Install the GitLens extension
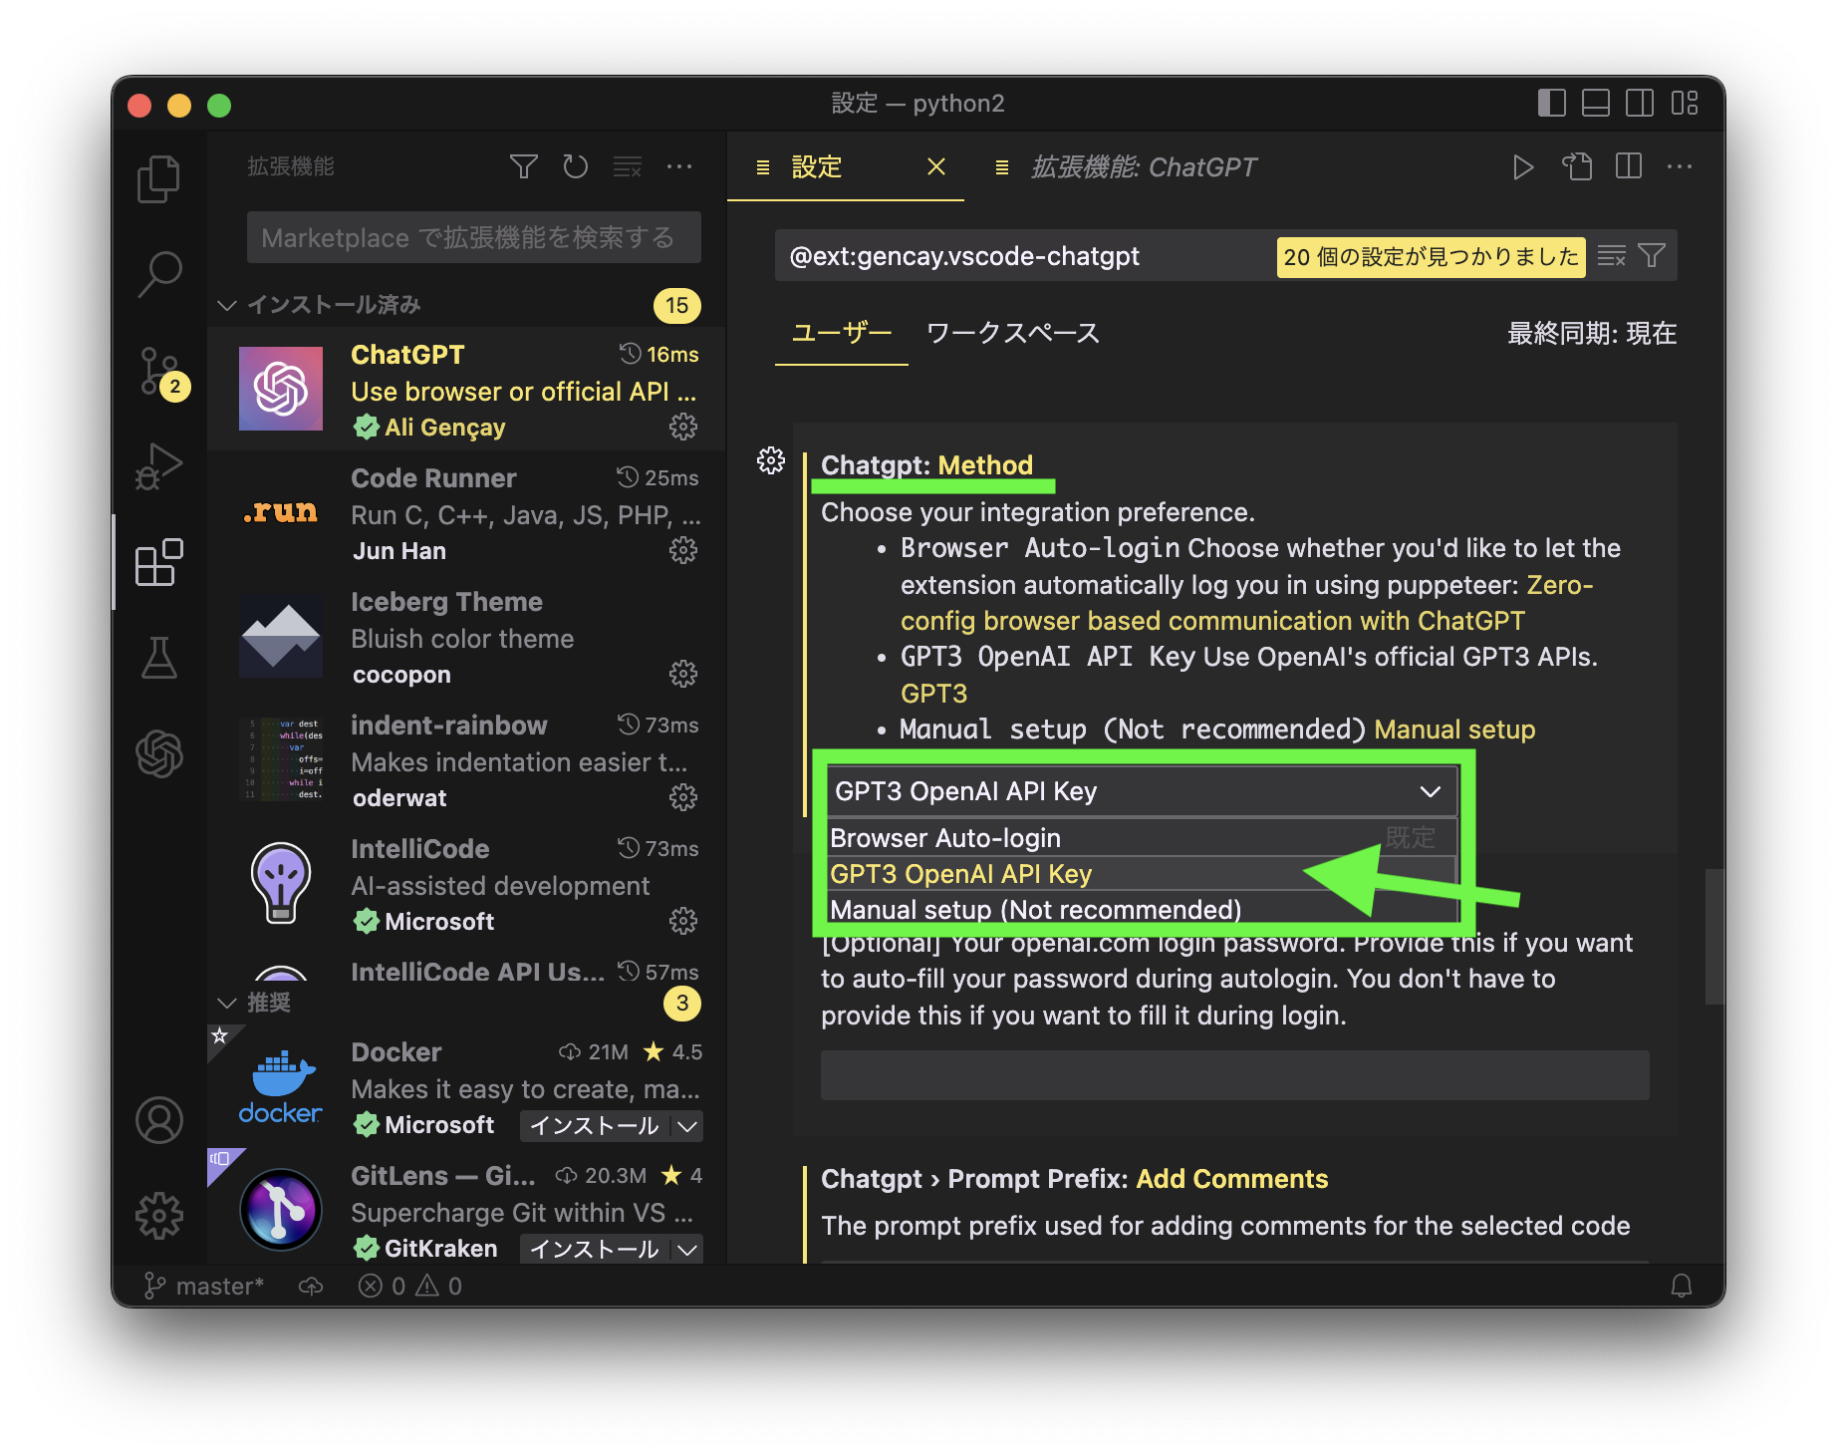Image resolution: width=1837 pixels, height=1455 pixels. click(x=595, y=1250)
